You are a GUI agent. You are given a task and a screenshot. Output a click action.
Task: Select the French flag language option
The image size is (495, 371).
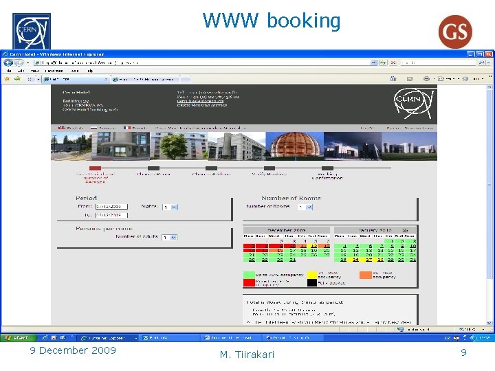coord(127,128)
